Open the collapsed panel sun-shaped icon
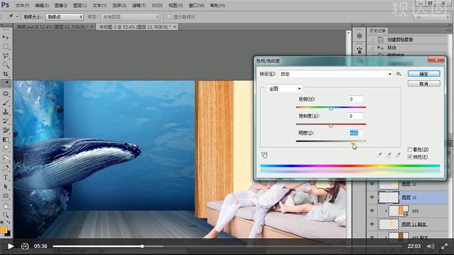 [x=359, y=36]
